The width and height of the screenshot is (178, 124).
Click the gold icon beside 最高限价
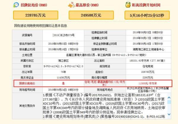coord(70,5)
